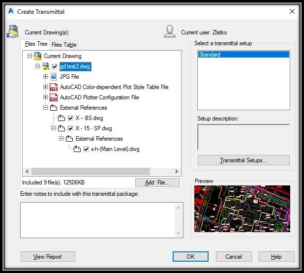304x273 pixels.
Task: Select the Current Drawing label
Action: [x=62, y=56]
